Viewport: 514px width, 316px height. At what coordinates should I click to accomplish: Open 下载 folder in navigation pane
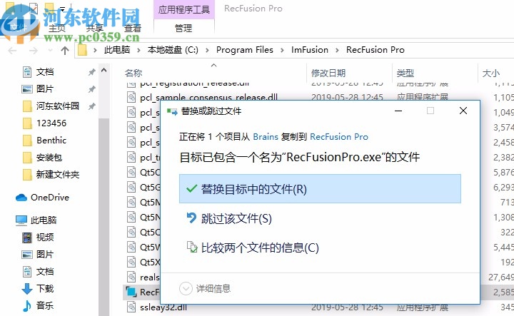[45, 288]
